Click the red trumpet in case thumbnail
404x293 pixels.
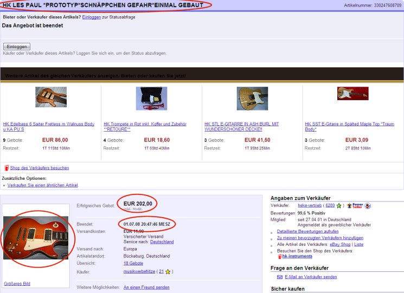pyautogui.click(x=151, y=98)
